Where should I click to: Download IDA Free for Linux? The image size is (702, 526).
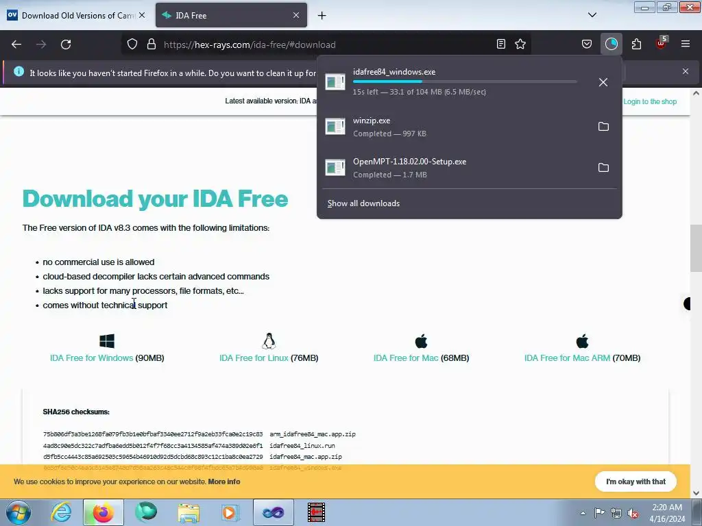[254, 358]
